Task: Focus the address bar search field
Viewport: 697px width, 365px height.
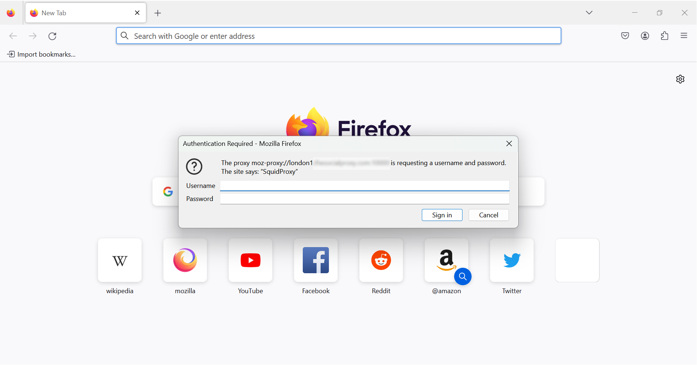Action: [339, 36]
